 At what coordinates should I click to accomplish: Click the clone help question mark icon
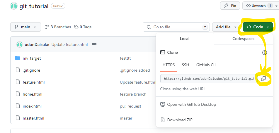265,53
